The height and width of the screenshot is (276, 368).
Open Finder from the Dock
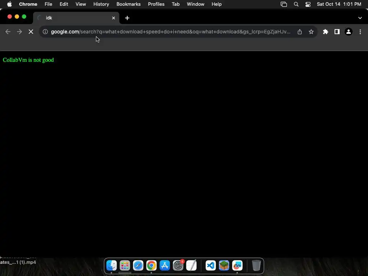coord(111,266)
